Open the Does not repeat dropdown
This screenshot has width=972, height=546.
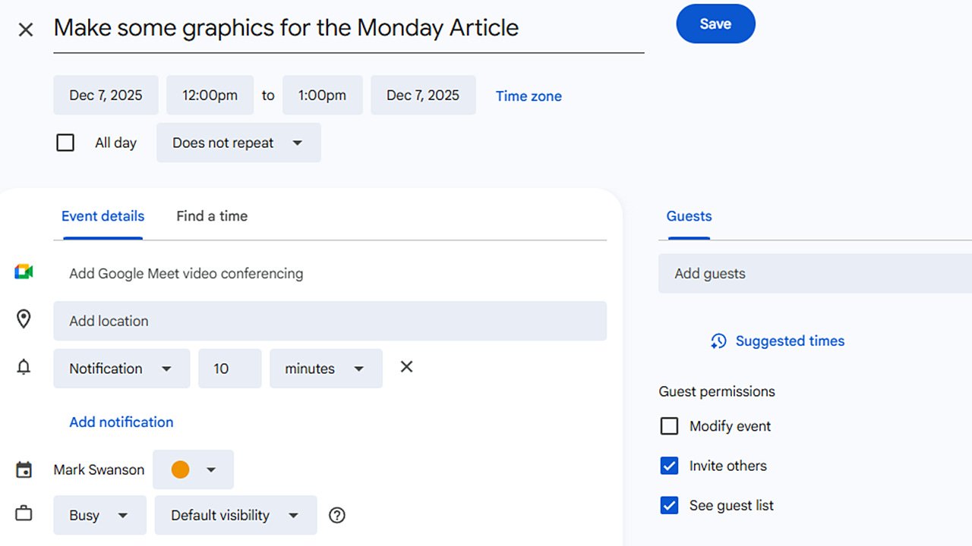coord(238,143)
